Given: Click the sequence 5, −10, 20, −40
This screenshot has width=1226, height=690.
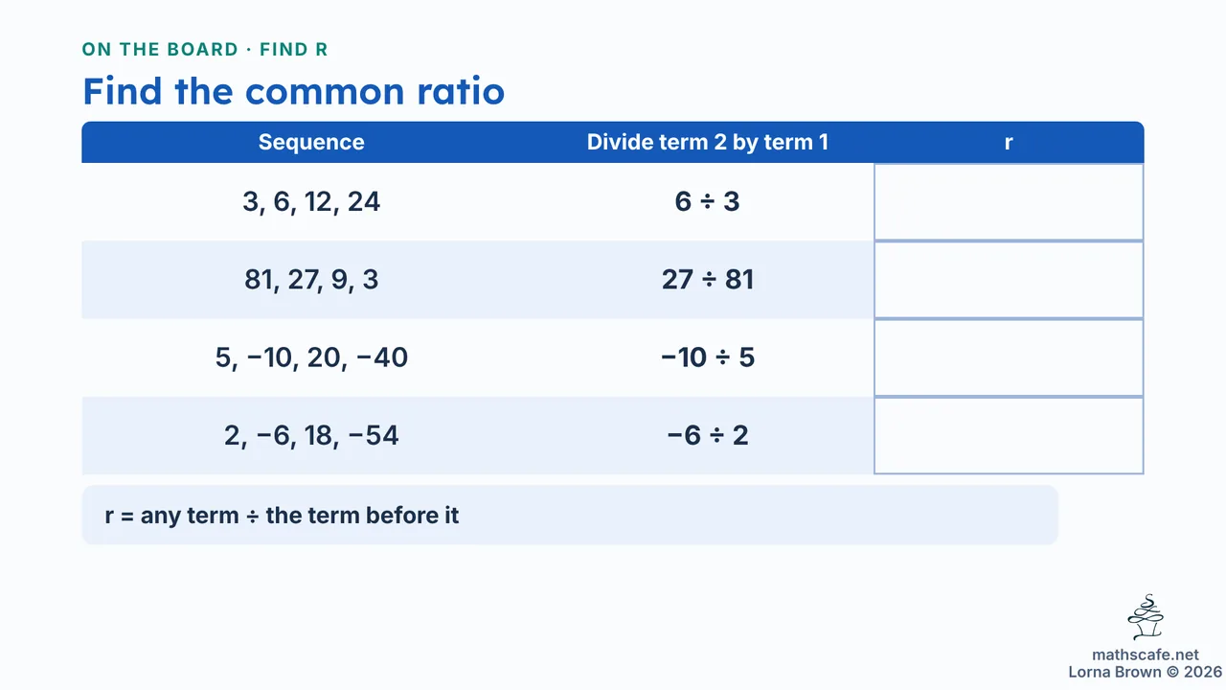Looking at the screenshot, I should 311,357.
